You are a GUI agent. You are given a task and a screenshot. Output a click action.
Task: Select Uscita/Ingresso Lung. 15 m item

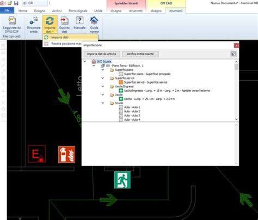[x=167, y=91]
